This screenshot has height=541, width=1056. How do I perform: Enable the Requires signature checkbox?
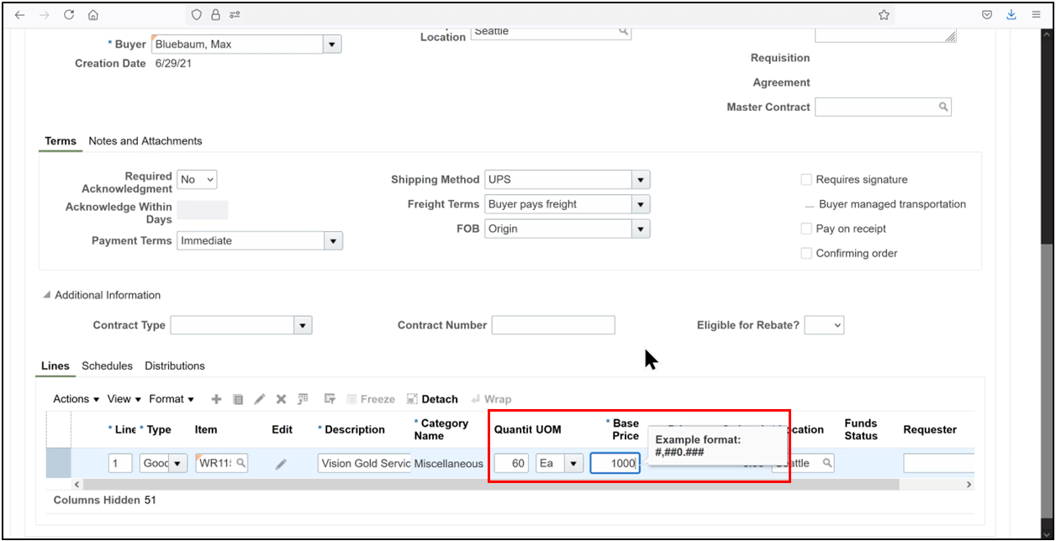coord(806,179)
